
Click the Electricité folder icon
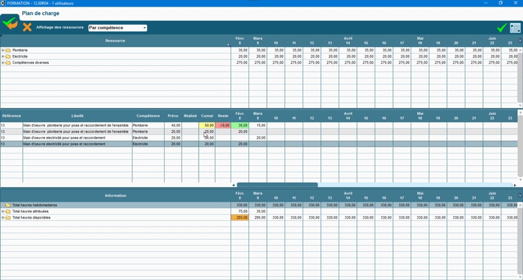(x=8, y=57)
